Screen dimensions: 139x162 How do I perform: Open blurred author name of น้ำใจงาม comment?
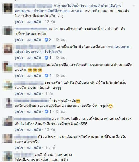(32, 101)
